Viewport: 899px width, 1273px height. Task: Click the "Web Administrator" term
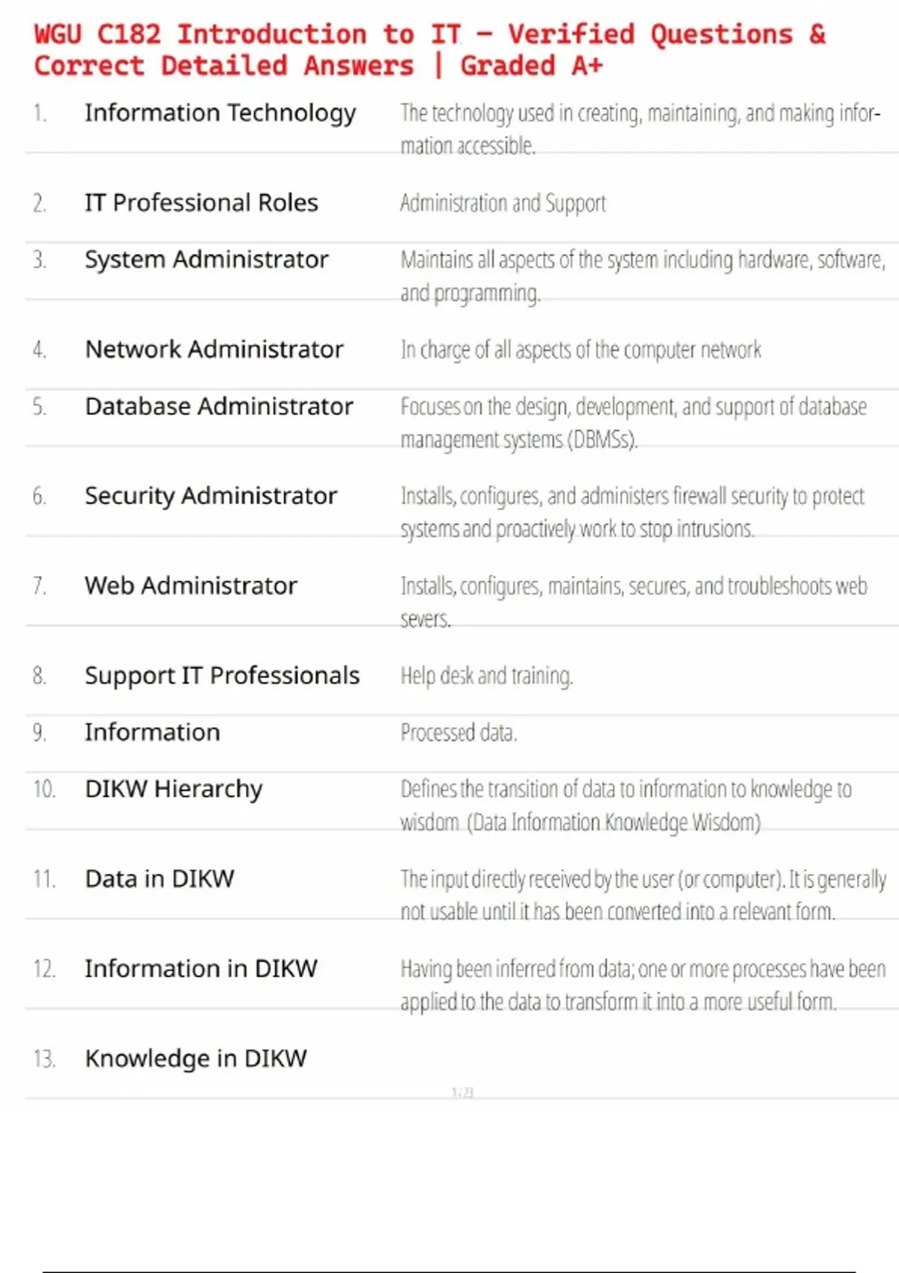[190, 586]
